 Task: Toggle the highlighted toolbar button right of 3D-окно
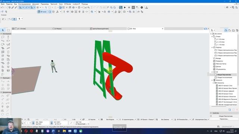[x=50, y=12]
